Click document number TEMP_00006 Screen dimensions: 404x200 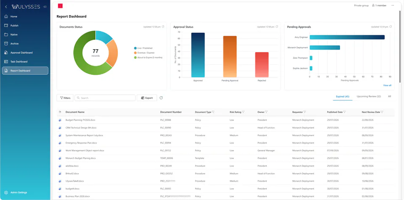pyautogui.click(x=167, y=158)
